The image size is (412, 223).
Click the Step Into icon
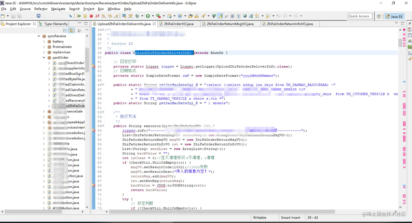(x=104, y=16)
